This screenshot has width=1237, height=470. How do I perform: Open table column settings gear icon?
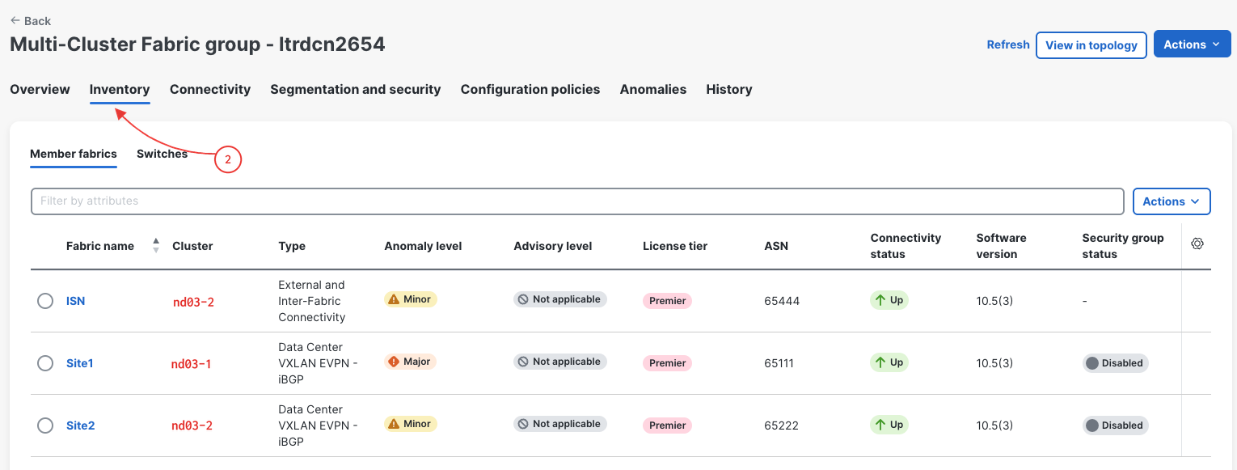pos(1197,243)
